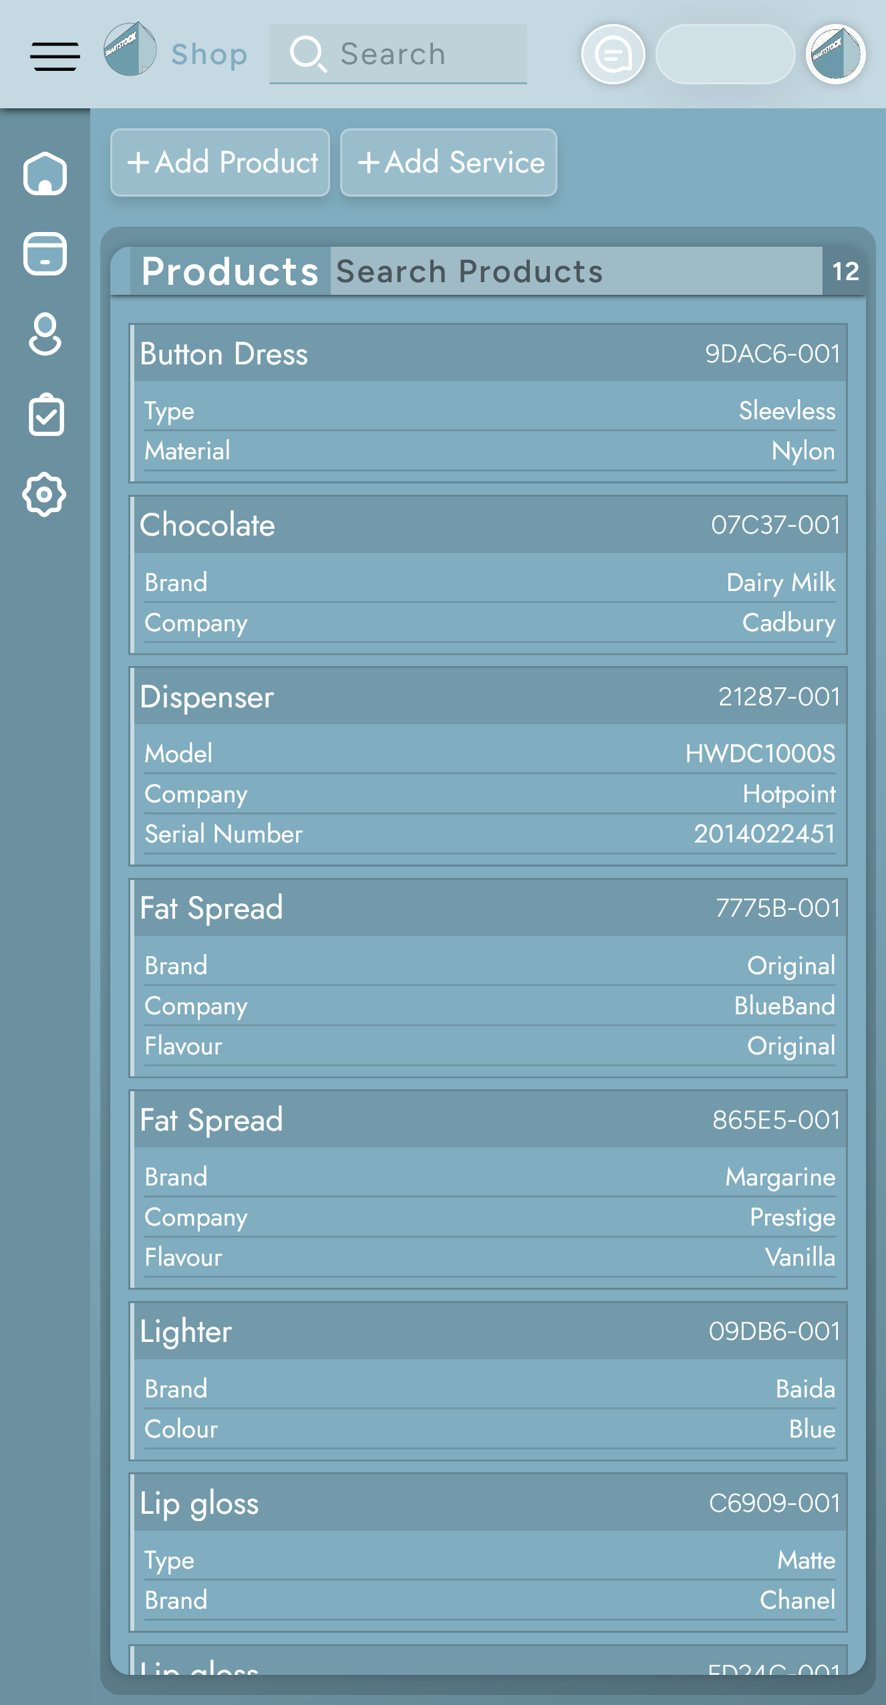The height and width of the screenshot is (1705, 886).
Task: Click the empty pill button in header
Action: (x=725, y=55)
